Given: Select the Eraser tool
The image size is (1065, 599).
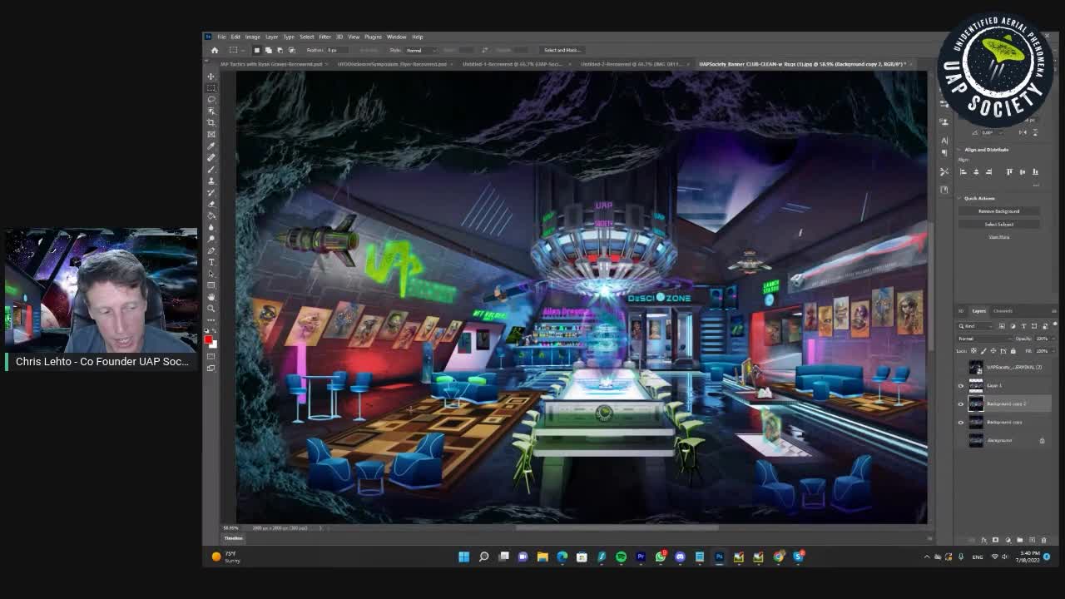Looking at the screenshot, I should tap(211, 204).
